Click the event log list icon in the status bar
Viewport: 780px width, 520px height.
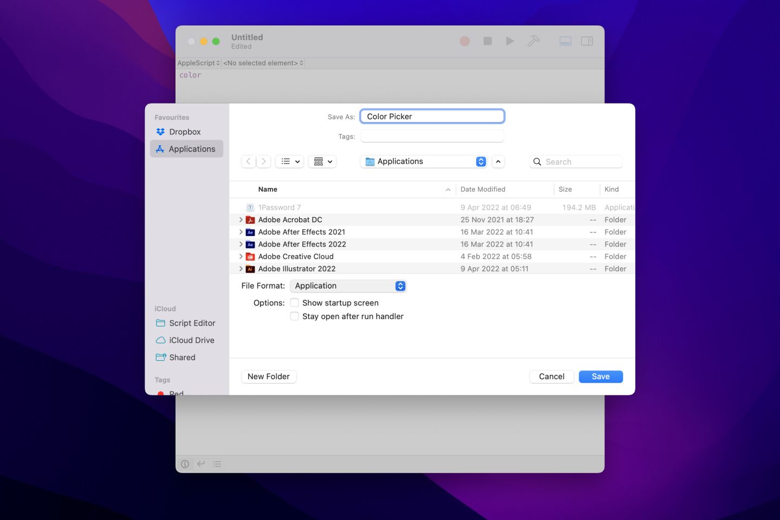(x=217, y=464)
